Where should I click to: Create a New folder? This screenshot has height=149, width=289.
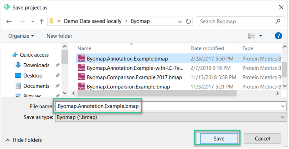(59, 36)
